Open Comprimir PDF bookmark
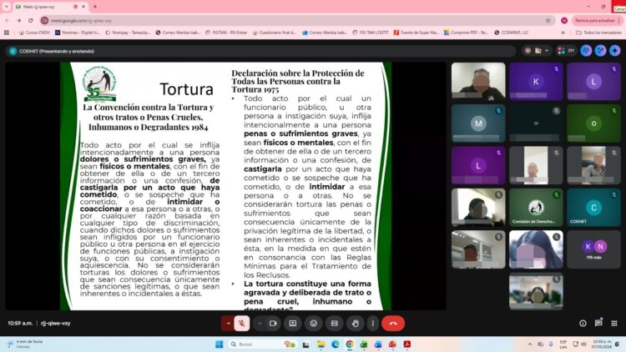 (467, 33)
